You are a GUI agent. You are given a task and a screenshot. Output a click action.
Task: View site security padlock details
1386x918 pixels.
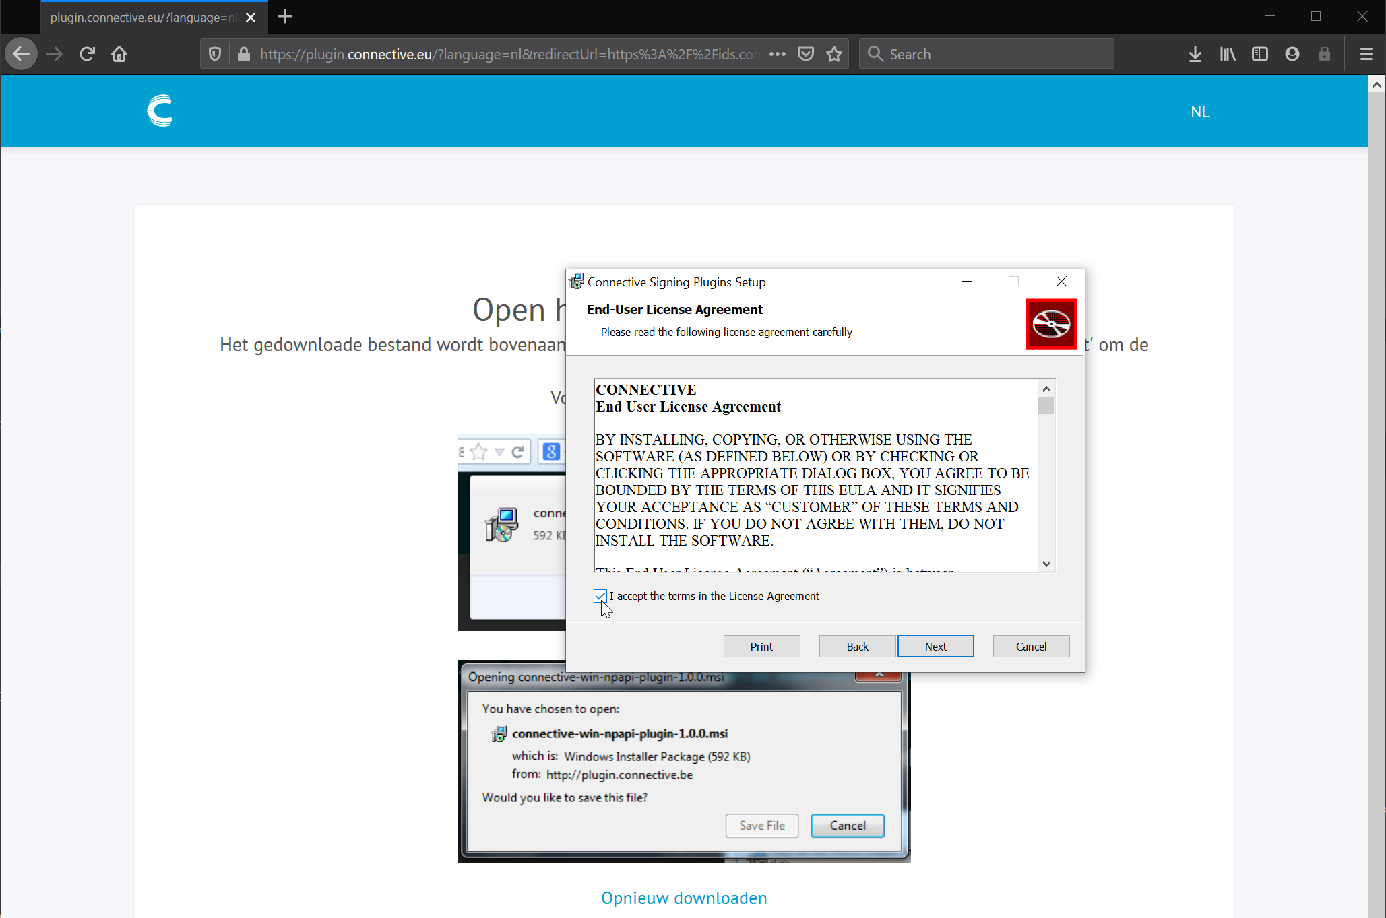(x=244, y=54)
